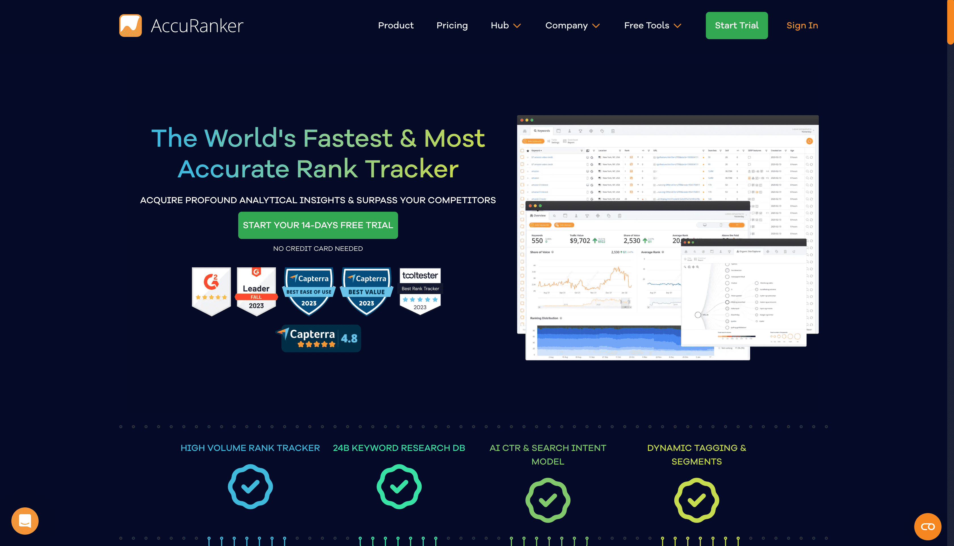The image size is (954, 546).
Task: Click the Sign In link
Action: pos(802,26)
